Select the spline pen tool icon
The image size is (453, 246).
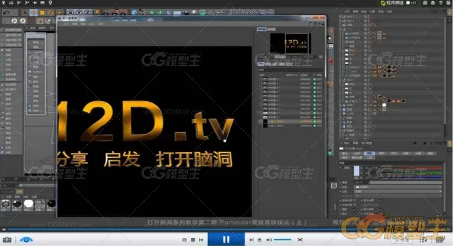pyautogui.click(x=143, y=13)
